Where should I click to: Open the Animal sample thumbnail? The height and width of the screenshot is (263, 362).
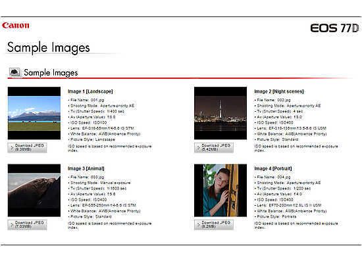pos(34,190)
